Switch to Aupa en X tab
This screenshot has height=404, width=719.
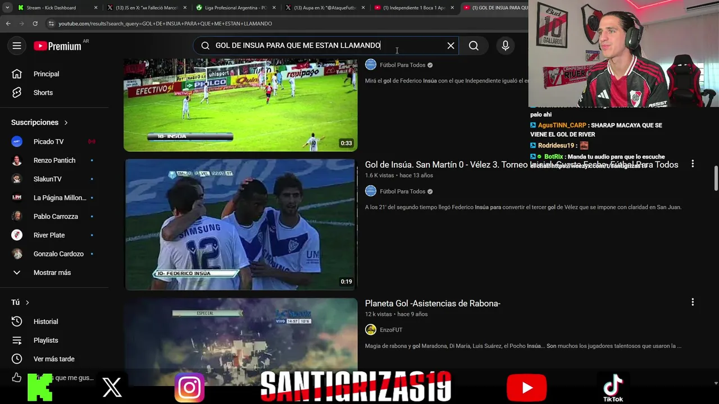325,8
